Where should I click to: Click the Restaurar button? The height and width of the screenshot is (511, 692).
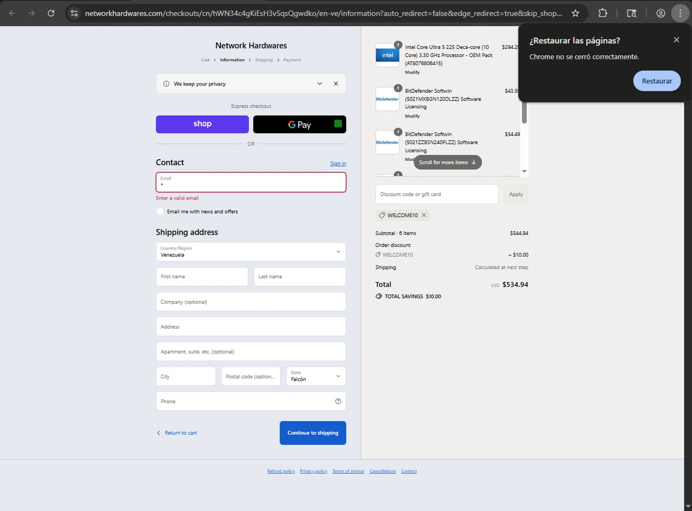point(657,81)
